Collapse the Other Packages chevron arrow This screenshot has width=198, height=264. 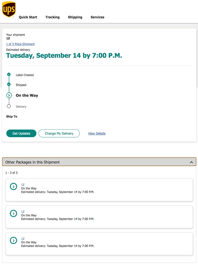point(191,162)
